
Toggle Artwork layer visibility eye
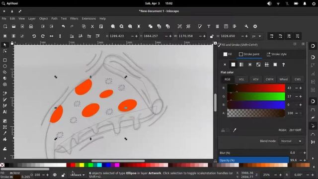pos(55,175)
